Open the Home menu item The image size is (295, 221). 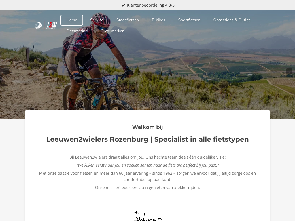click(72, 20)
